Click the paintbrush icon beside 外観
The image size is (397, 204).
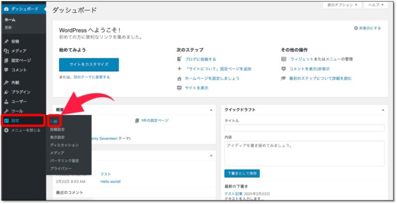point(6,83)
